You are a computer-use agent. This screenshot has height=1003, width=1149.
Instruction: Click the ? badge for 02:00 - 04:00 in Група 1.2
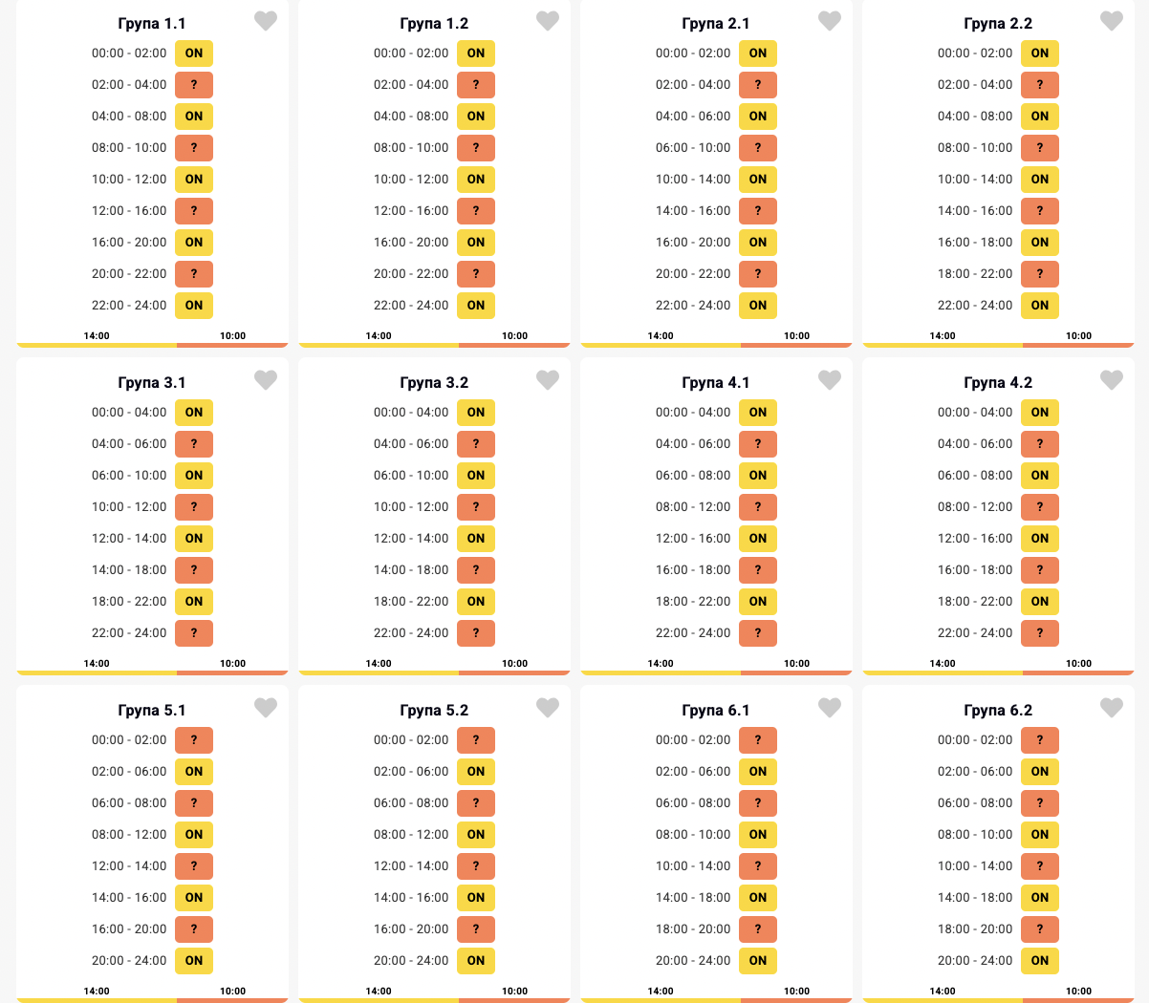pos(476,85)
